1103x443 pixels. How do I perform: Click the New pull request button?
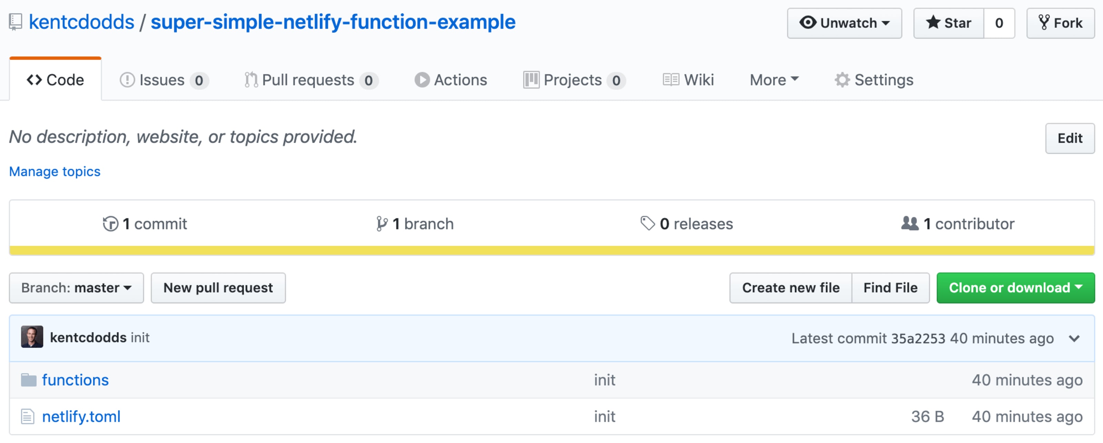218,288
